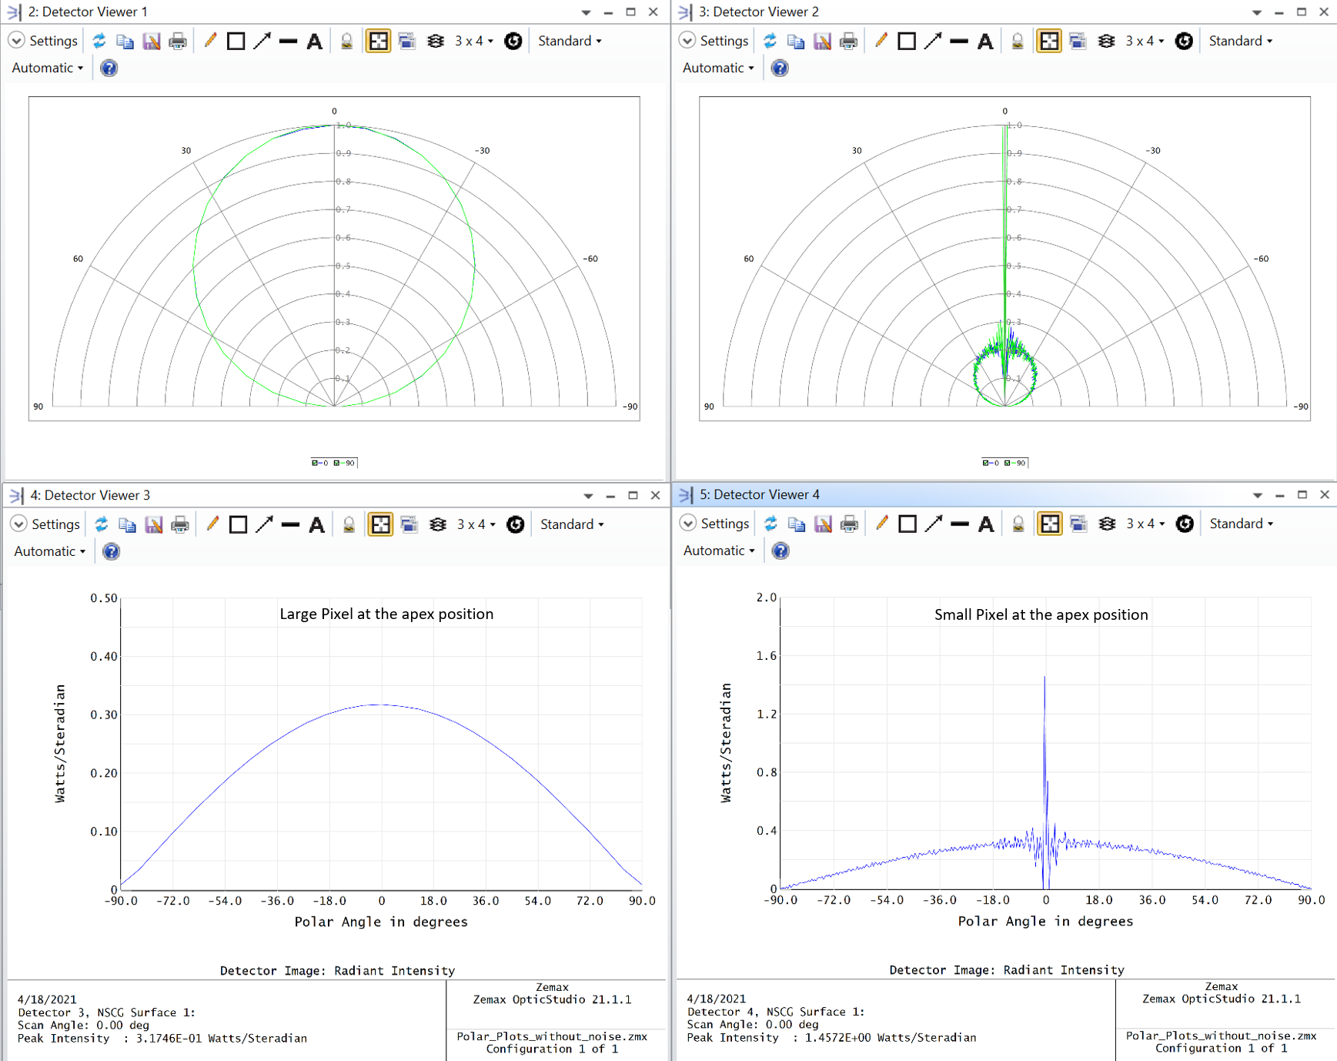Select rectangle draw tool in Detector Viewer 1
The image size is (1337, 1061).
[236, 41]
